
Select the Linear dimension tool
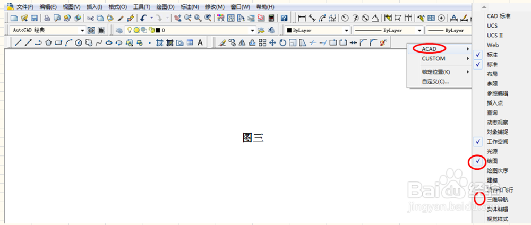pyautogui.click(x=302, y=18)
